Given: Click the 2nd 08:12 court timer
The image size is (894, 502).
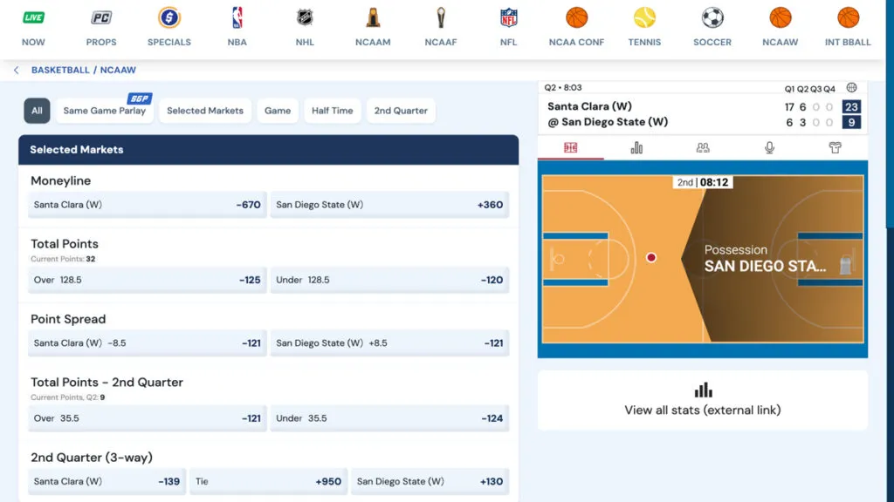Looking at the screenshot, I should coord(703,182).
